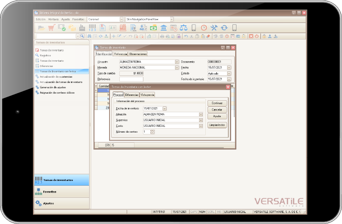Click the Número de conteo stepper

point(152,132)
